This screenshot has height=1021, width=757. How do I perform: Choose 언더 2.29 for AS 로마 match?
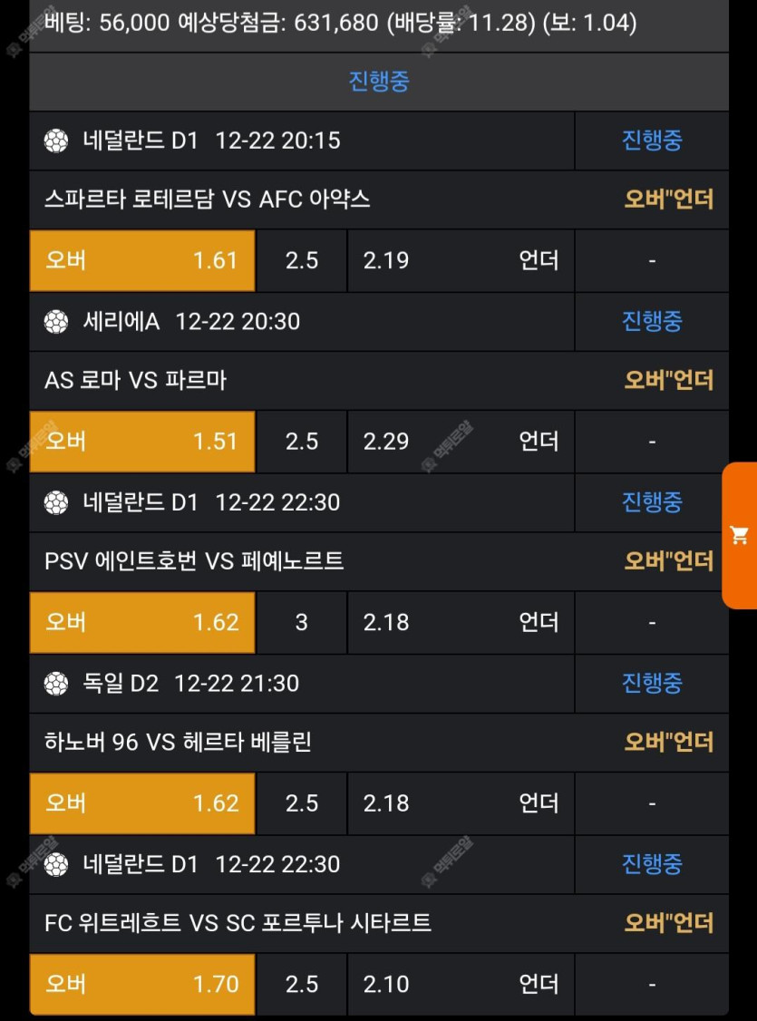point(461,442)
